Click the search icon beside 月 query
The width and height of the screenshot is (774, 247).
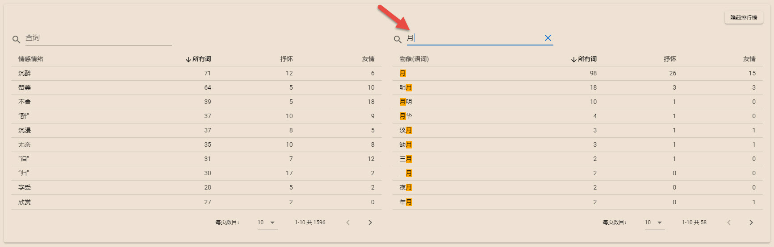pos(397,39)
